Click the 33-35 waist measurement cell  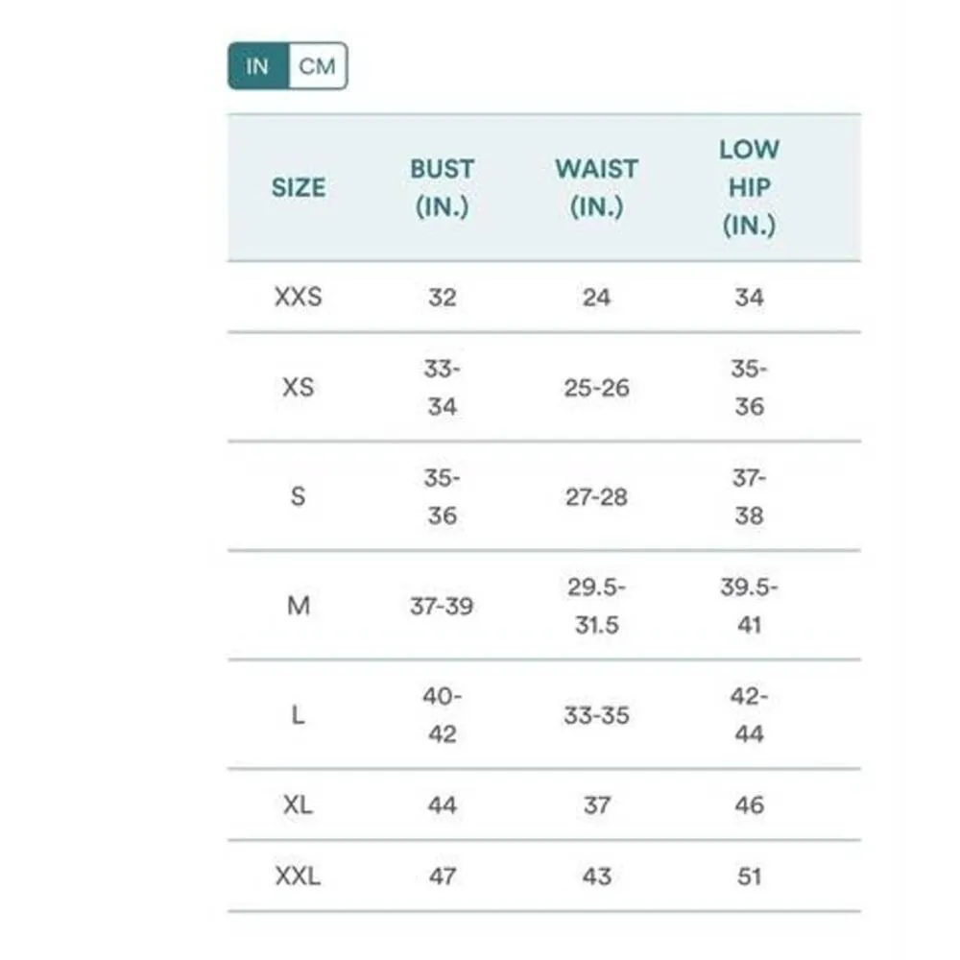click(596, 716)
